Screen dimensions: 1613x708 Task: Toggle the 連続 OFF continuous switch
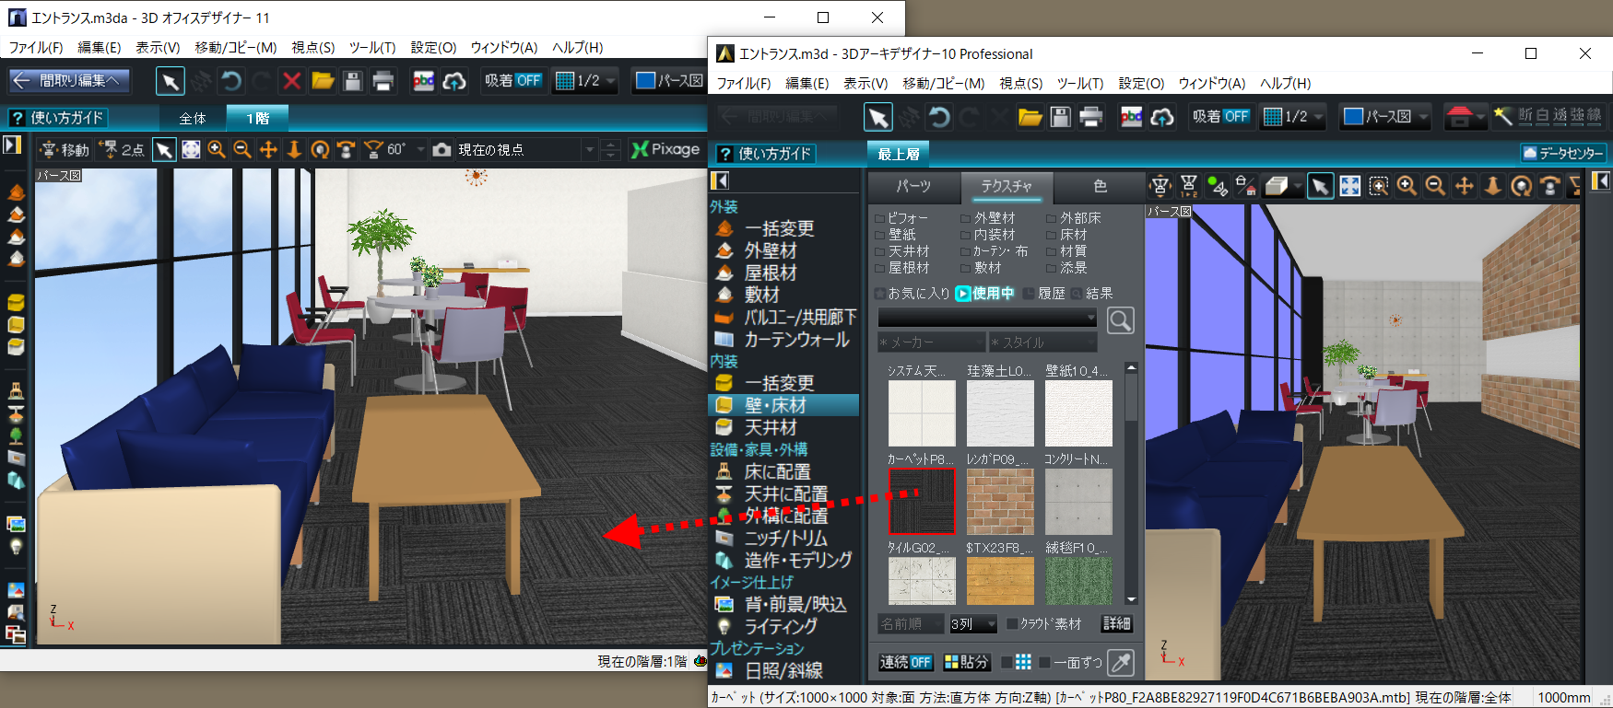pyautogui.click(x=905, y=662)
